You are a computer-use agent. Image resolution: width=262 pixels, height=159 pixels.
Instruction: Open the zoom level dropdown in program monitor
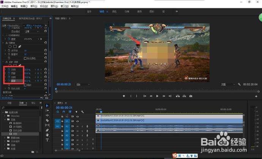pyautogui.click(x=83, y=84)
